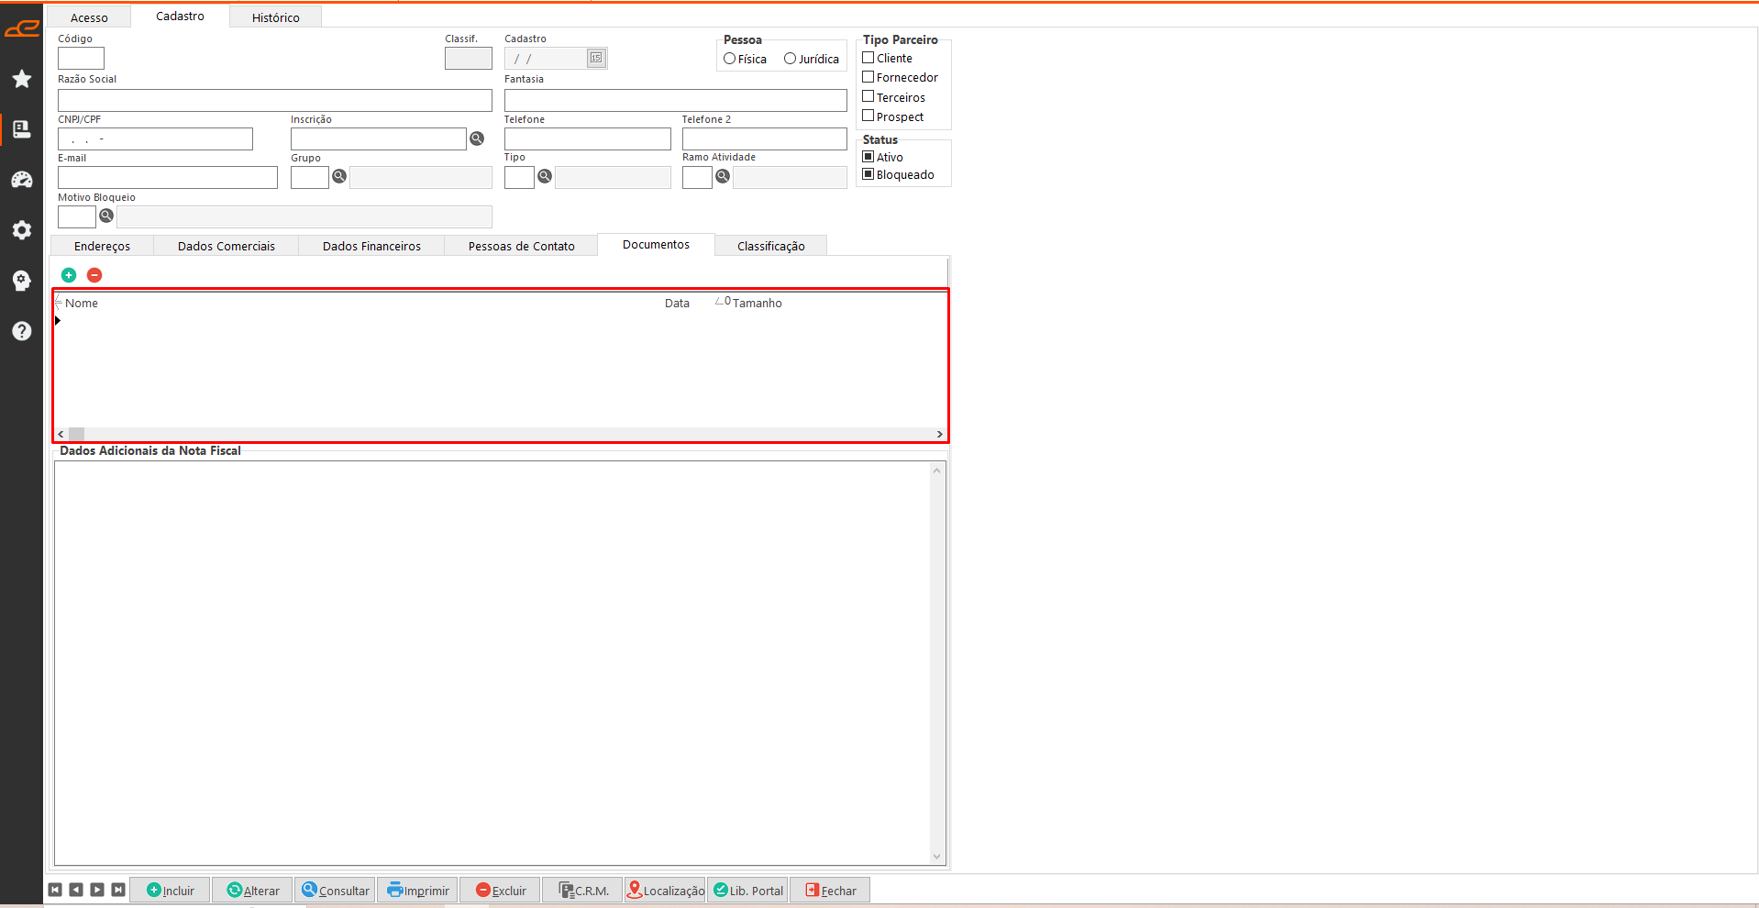Click the Fechar button
Screen dimensions: 1759x908
[x=830, y=891]
